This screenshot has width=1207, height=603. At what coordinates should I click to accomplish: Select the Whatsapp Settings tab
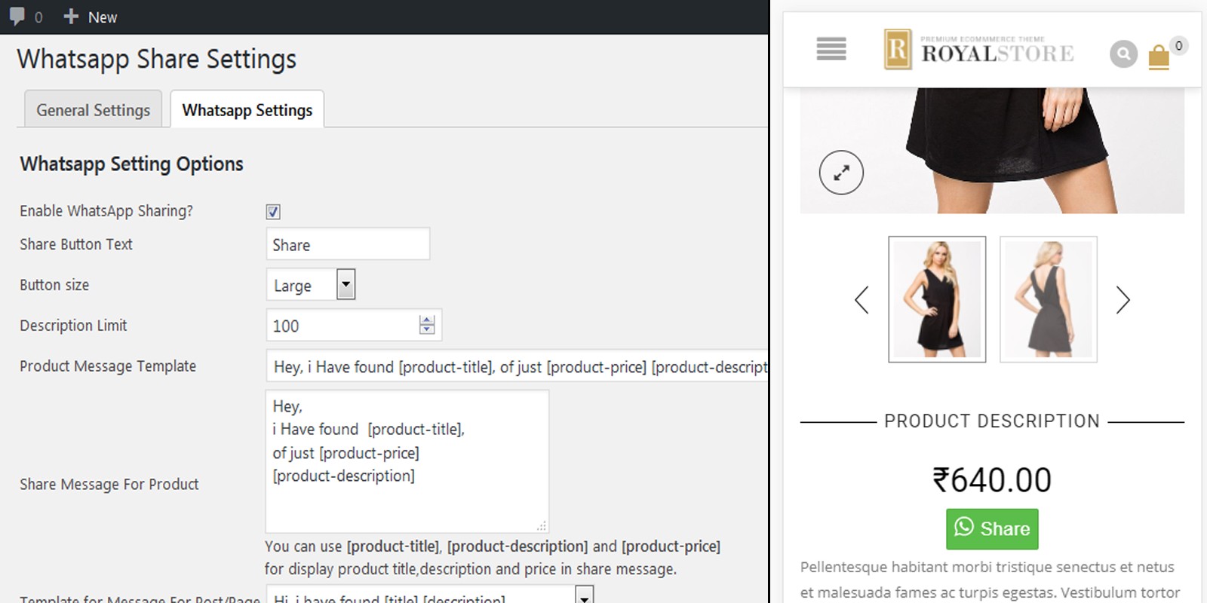point(247,110)
